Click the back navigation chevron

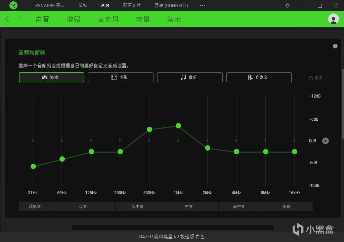click(7, 19)
